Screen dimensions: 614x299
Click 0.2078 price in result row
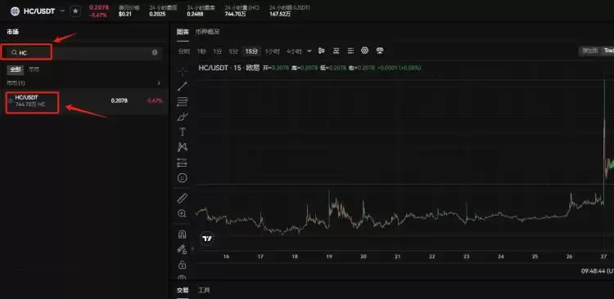[x=119, y=100]
